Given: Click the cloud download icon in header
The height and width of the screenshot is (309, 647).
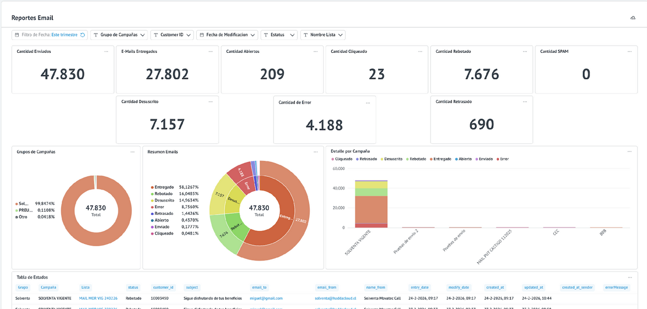Looking at the screenshot, I should [x=633, y=18].
